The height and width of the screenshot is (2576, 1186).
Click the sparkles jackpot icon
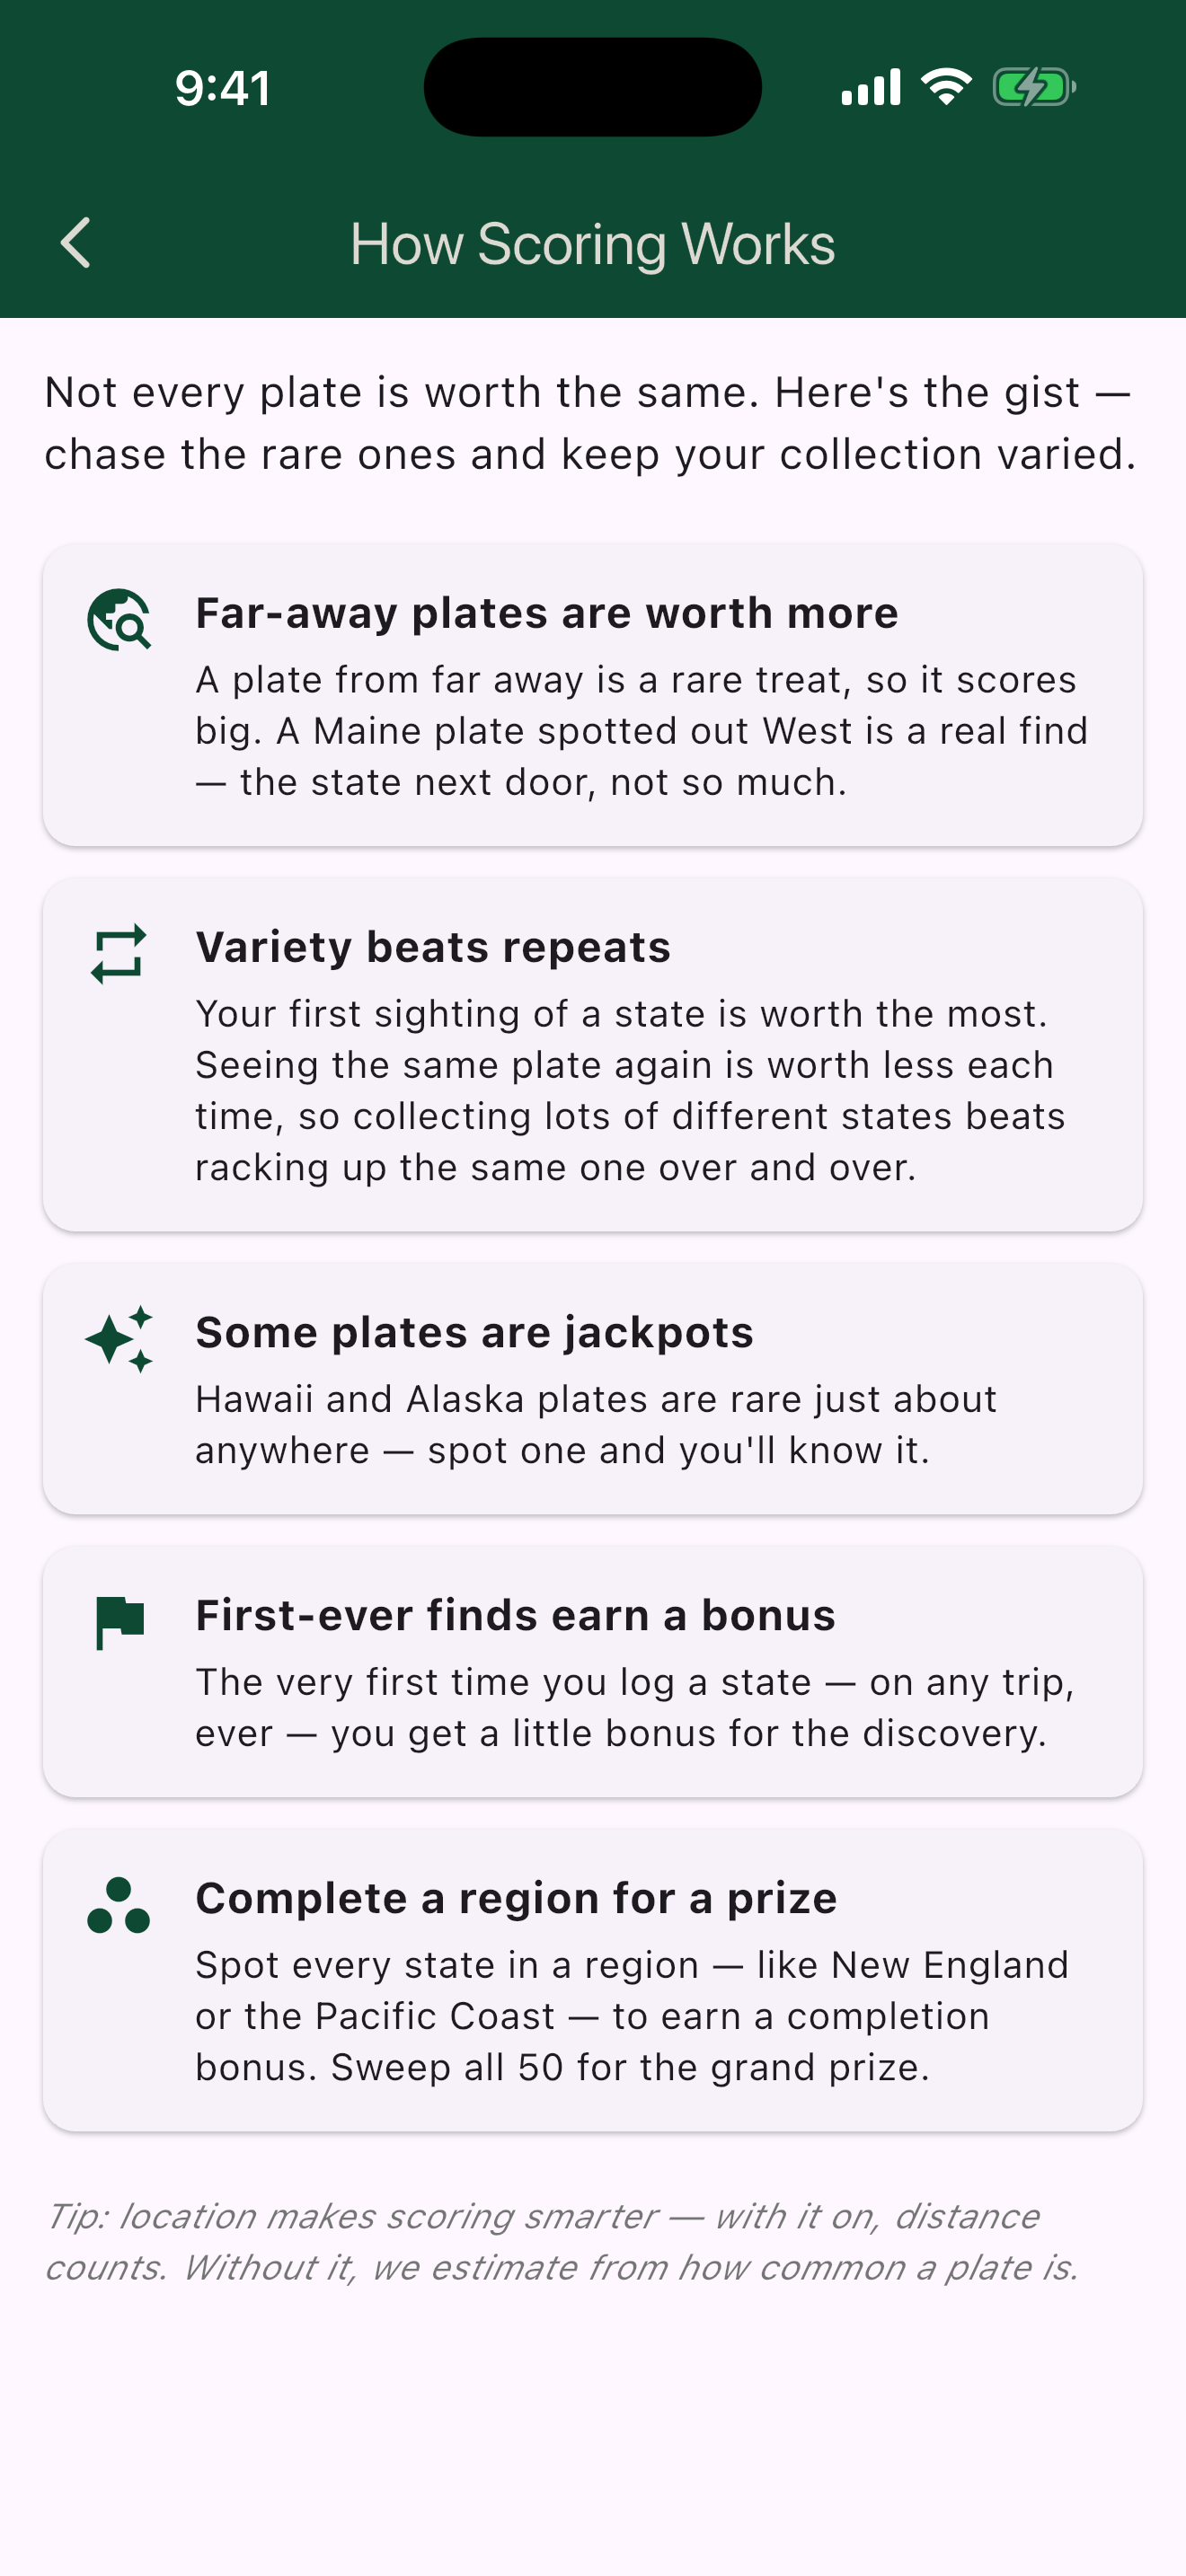119,1339
